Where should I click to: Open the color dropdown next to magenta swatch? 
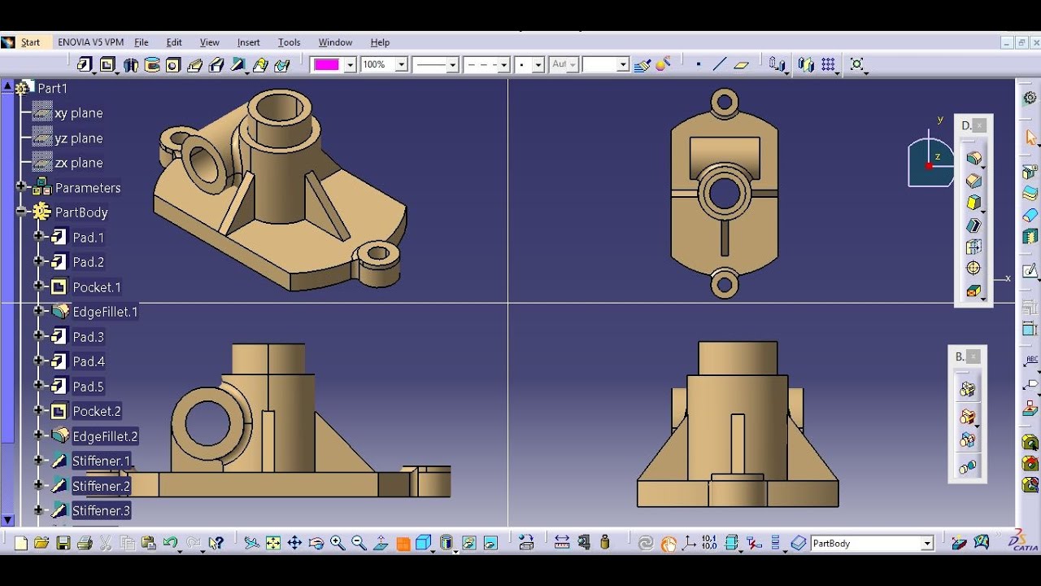click(x=351, y=65)
